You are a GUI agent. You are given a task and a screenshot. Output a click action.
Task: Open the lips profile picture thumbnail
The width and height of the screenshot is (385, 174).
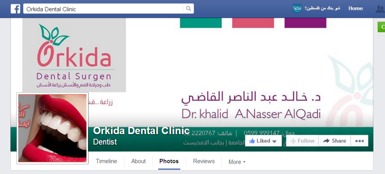53,128
